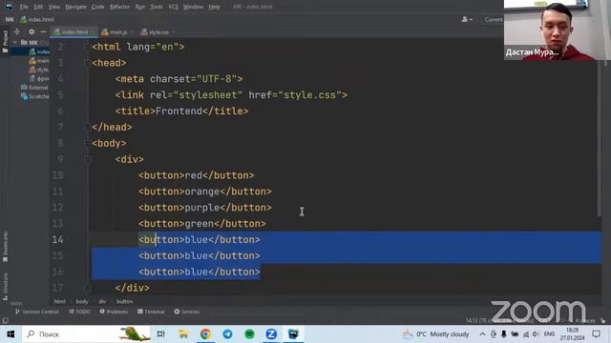Click the button green code line
611x343 pixels.
pos(202,224)
